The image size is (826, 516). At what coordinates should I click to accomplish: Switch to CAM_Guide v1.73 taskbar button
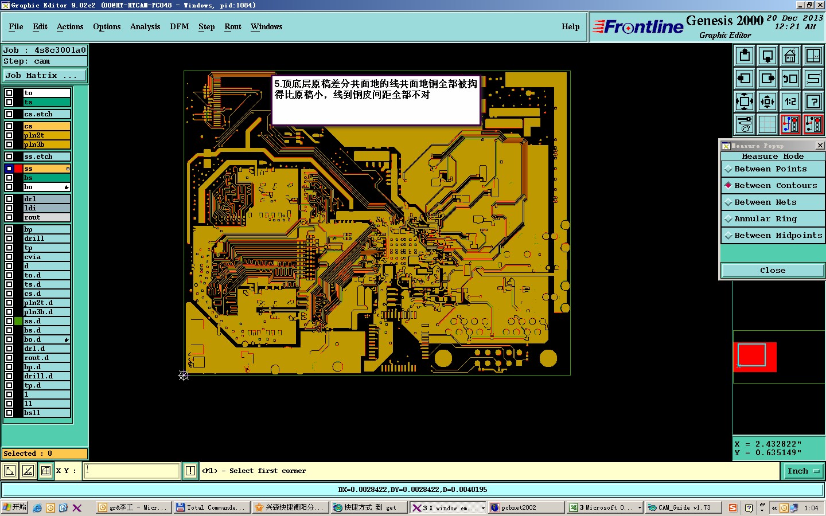pyautogui.click(x=683, y=508)
